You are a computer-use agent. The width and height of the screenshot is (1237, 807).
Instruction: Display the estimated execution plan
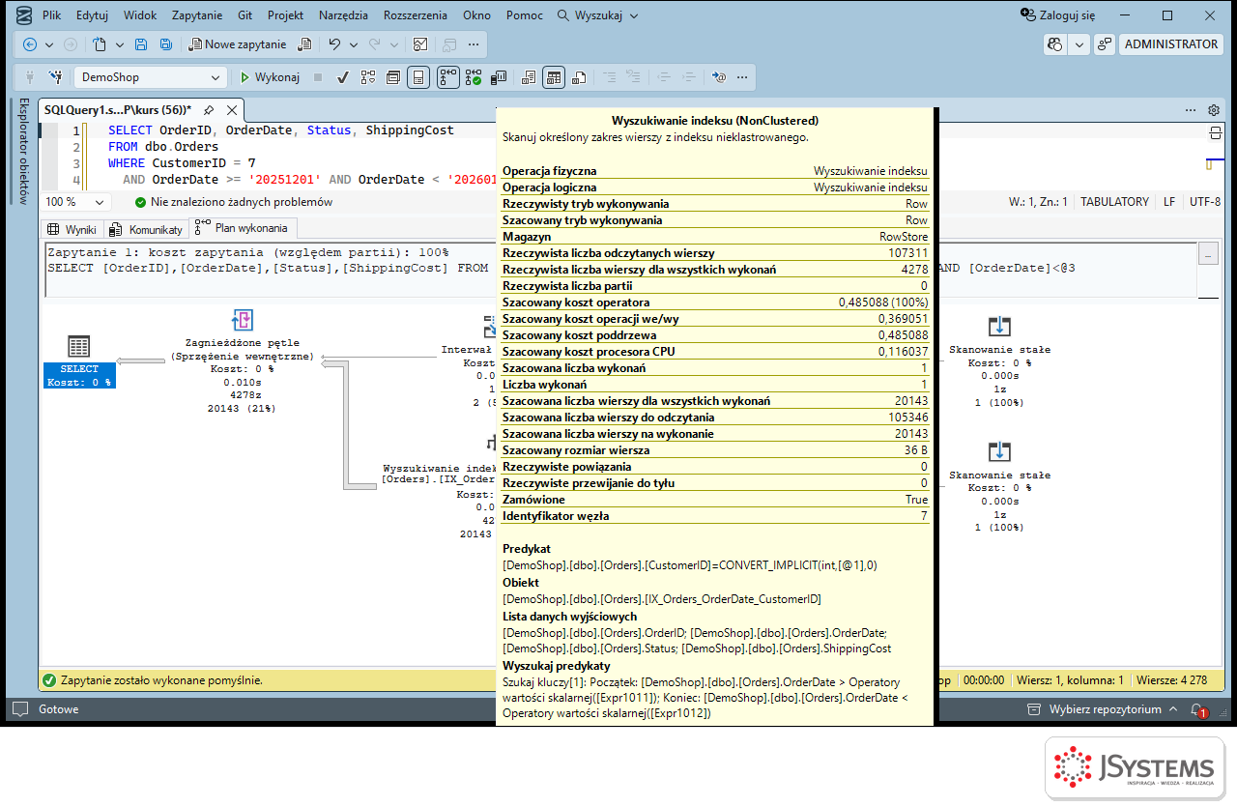[x=368, y=77]
